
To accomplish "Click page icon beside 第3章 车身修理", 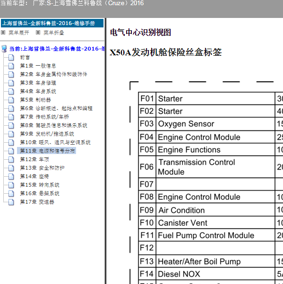I will (x=11, y=83).
